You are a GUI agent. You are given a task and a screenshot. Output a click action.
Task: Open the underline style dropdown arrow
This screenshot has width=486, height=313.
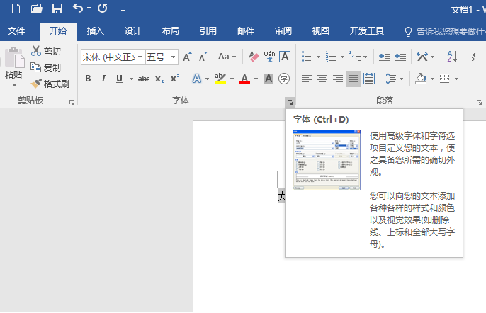tap(131, 79)
